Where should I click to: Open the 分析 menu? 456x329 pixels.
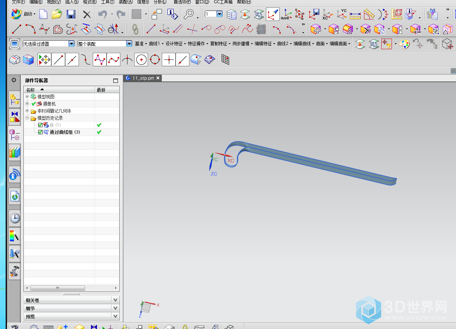[160, 2]
